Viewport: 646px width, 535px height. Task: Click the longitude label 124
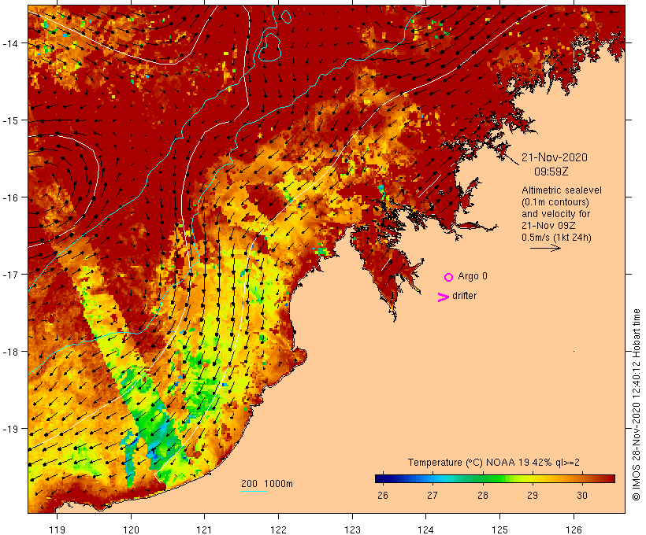tap(425, 529)
